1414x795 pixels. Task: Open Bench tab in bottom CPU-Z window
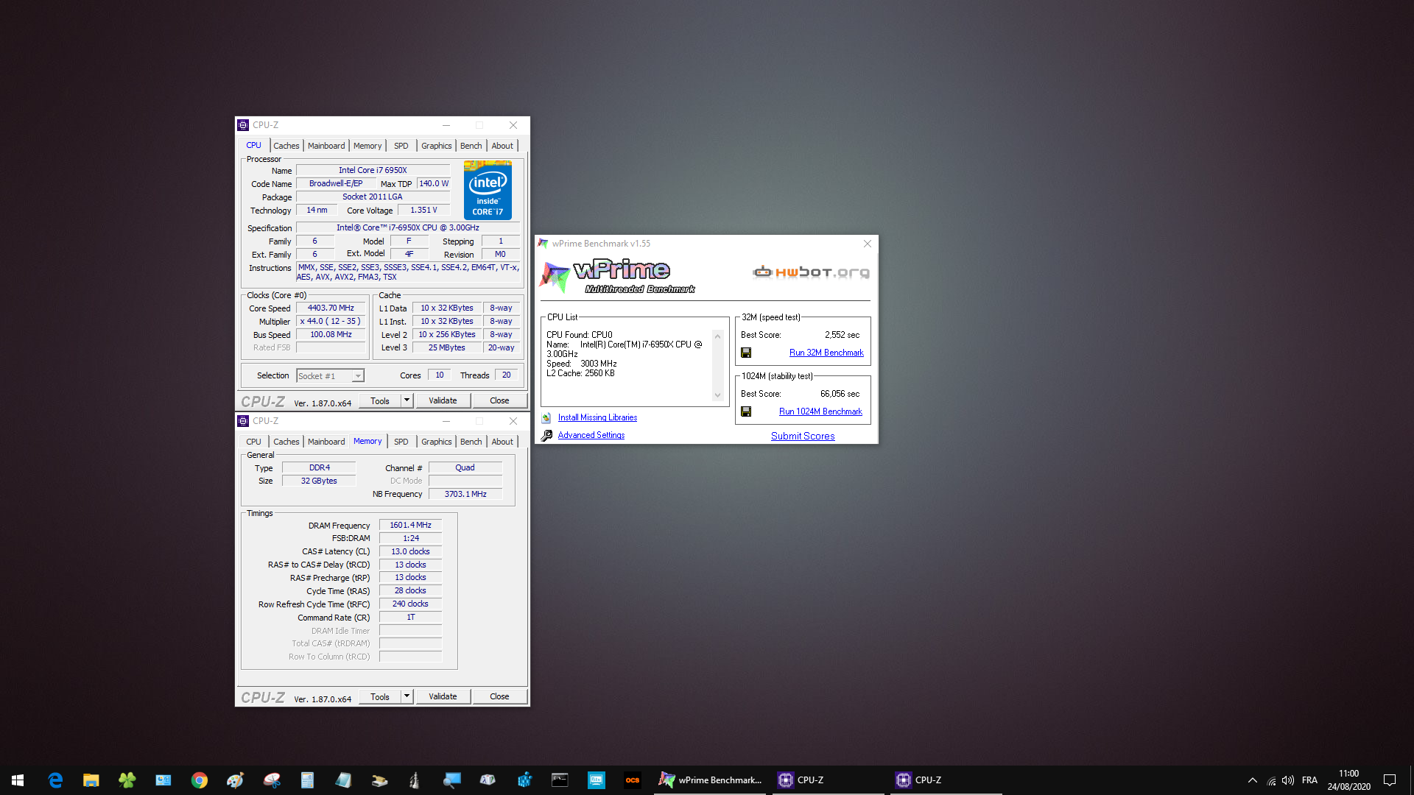coord(471,442)
